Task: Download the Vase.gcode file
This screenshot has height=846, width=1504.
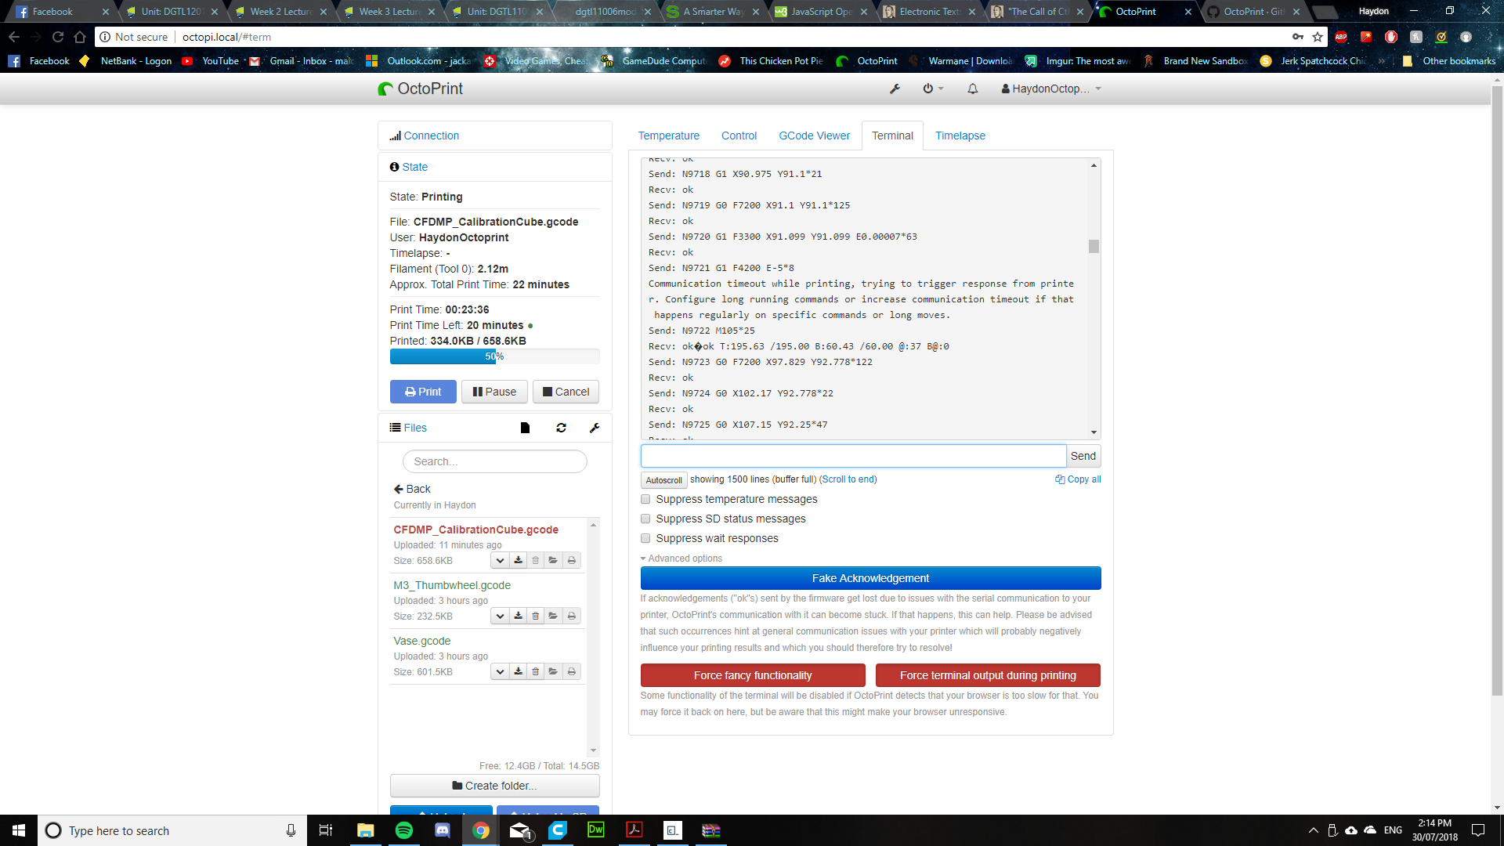Action: pos(518,671)
